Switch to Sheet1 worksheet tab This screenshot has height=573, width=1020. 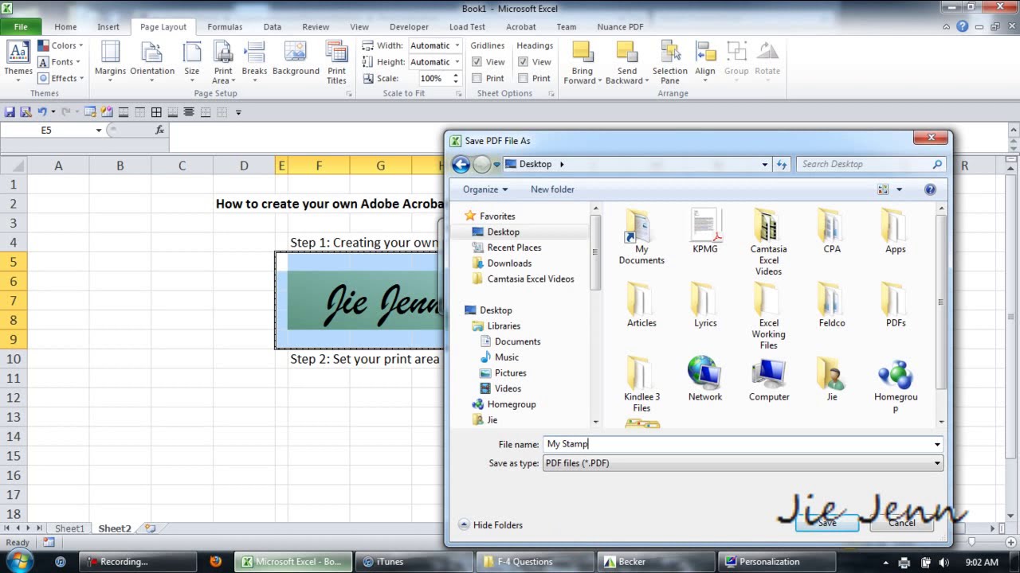click(69, 528)
